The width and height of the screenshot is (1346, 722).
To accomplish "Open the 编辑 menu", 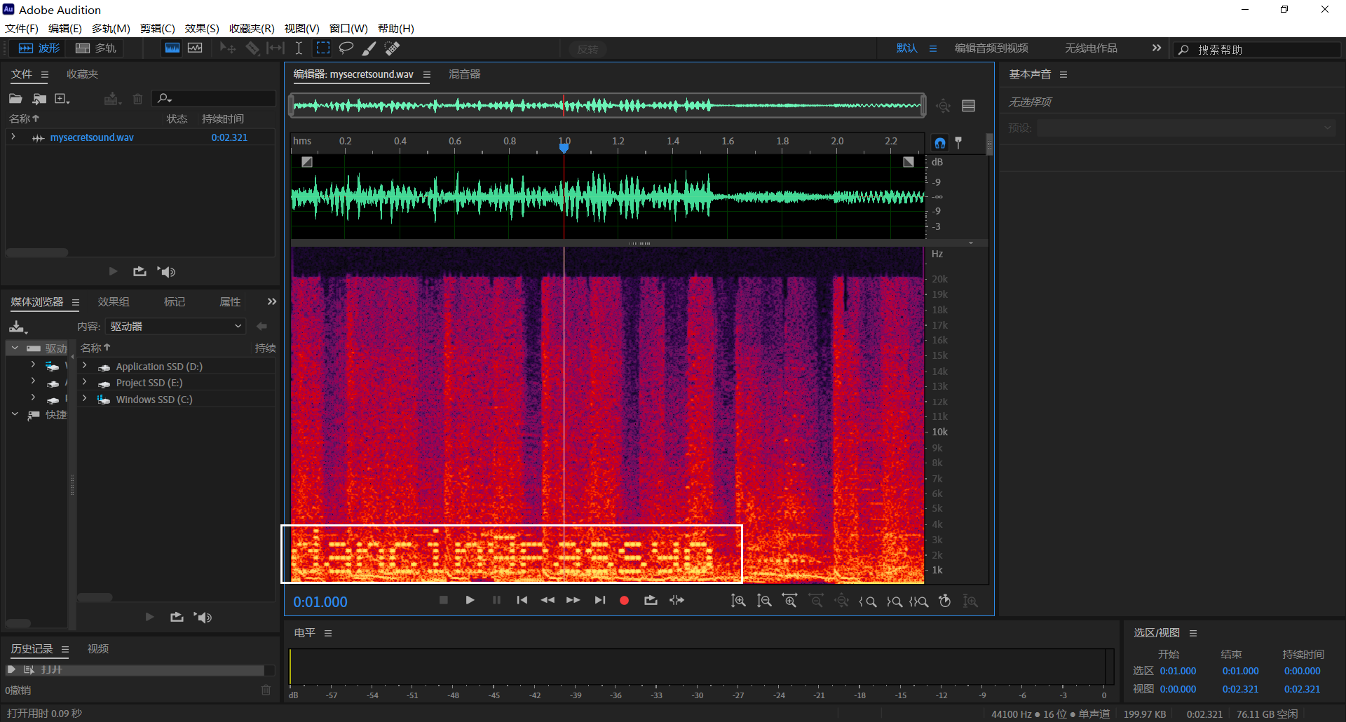I will tap(65, 28).
